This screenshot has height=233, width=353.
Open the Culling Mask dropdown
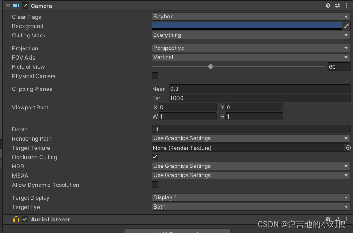click(x=251, y=35)
